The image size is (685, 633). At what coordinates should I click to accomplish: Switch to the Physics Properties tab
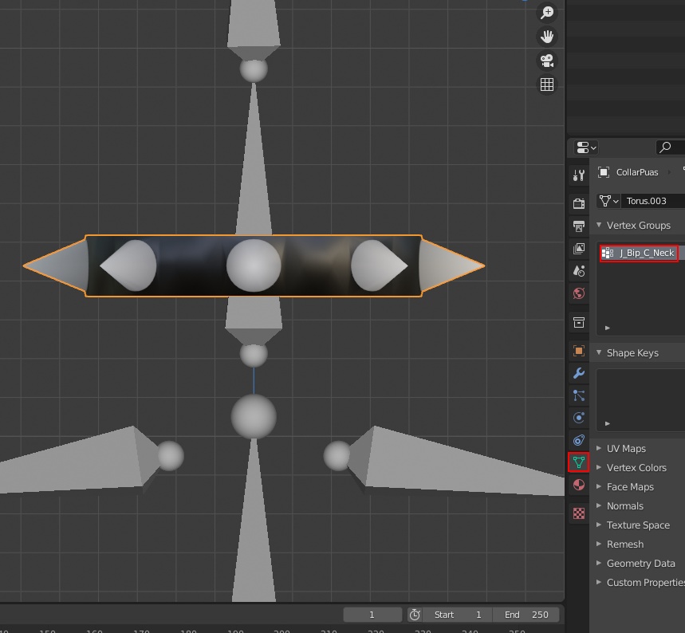tap(578, 417)
